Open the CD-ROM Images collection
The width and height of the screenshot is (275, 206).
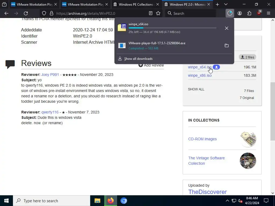(x=202, y=139)
